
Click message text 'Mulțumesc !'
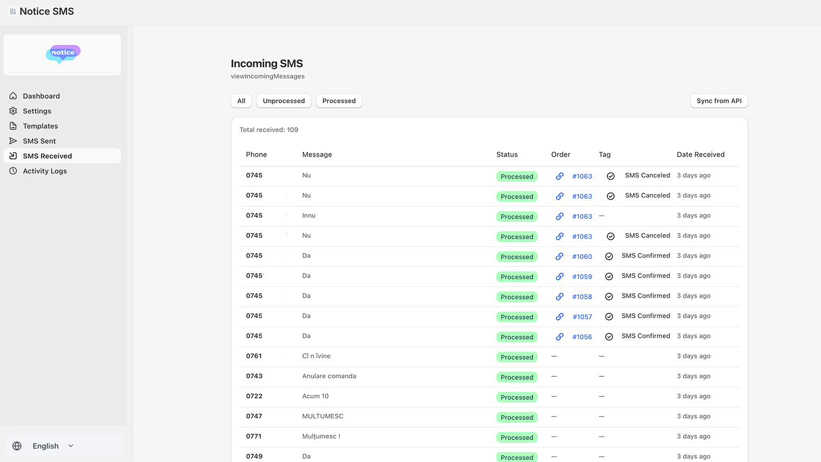click(321, 436)
